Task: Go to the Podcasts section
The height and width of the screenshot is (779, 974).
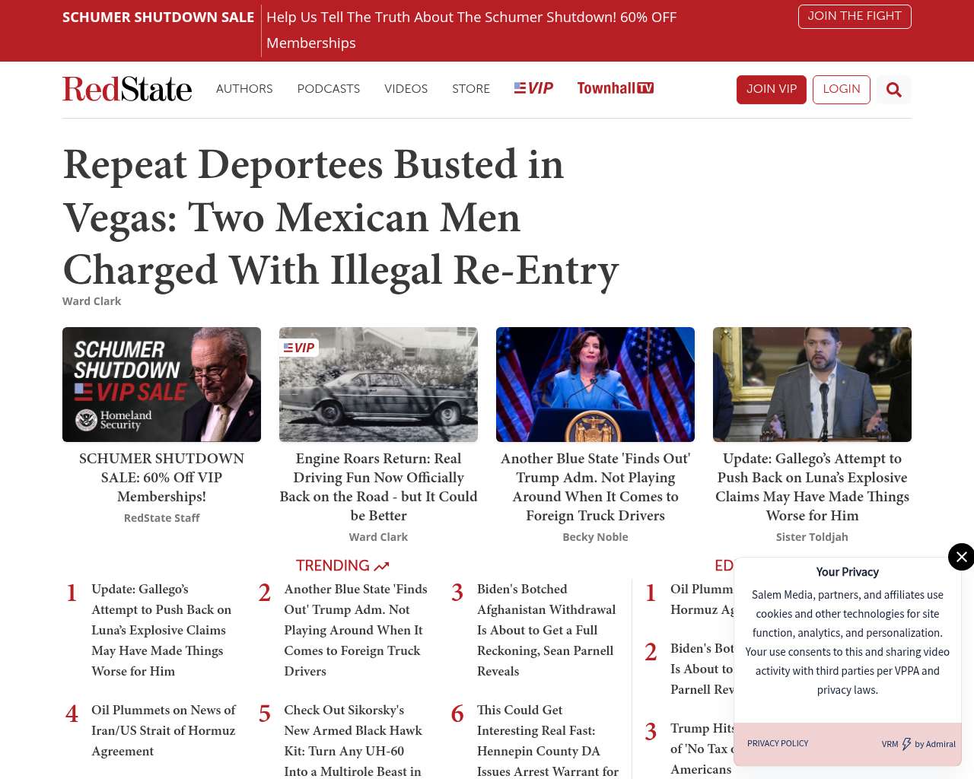Action: 328,89
